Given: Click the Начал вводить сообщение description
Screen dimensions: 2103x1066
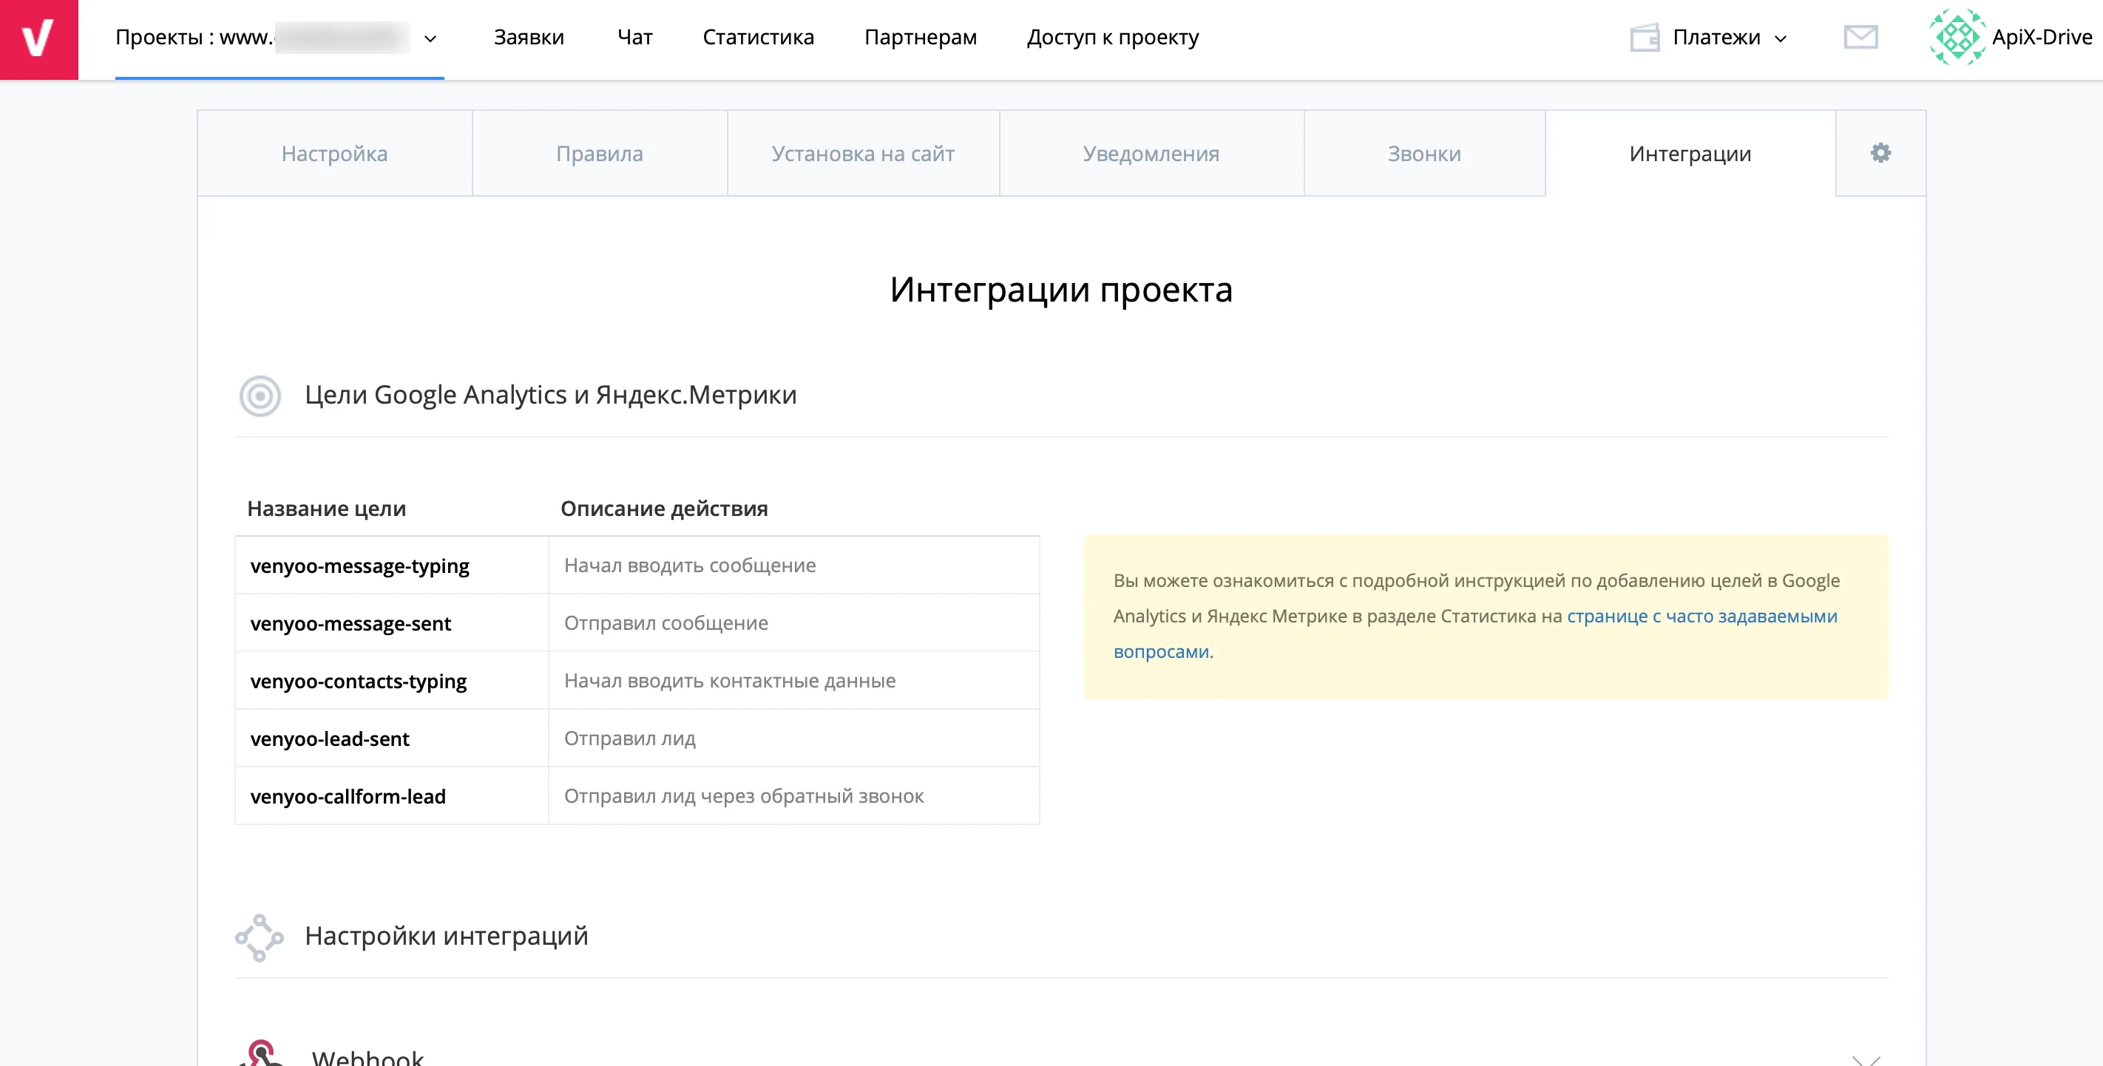Looking at the screenshot, I should tap(690, 566).
